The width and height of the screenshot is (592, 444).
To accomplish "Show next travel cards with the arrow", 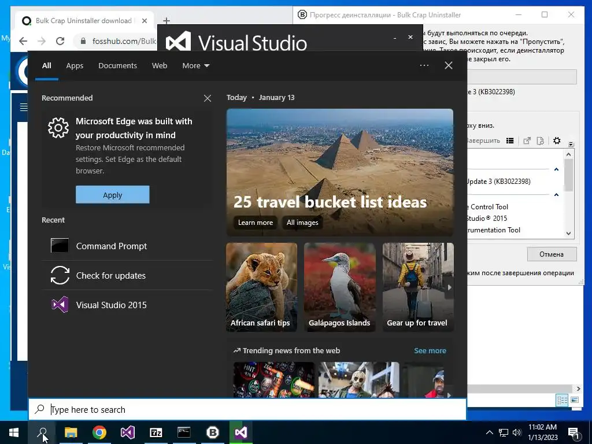I will pos(449,287).
